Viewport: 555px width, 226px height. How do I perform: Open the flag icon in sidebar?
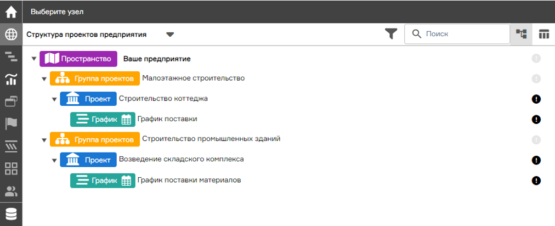pyautogui.click(x=11, y=123)
